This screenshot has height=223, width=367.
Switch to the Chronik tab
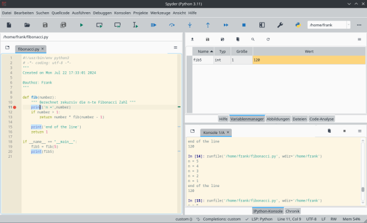292,211
